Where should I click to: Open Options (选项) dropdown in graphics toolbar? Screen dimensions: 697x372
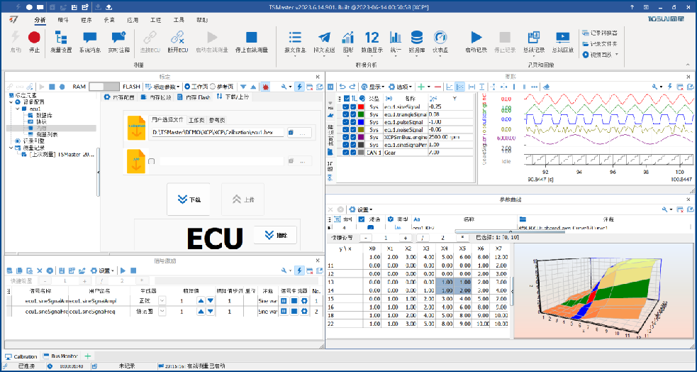[x=401, y=87]
